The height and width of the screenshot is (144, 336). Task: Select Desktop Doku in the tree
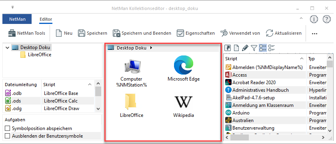tap(32, 47)
